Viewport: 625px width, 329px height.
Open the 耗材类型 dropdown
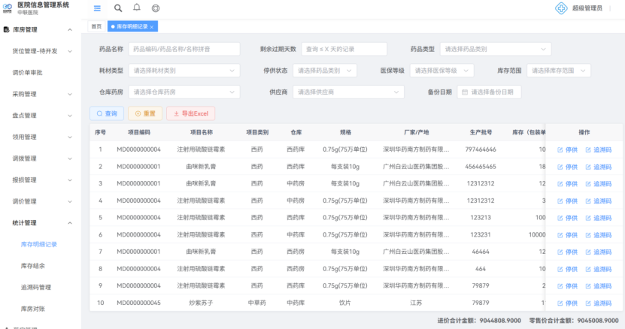(184, 71)
